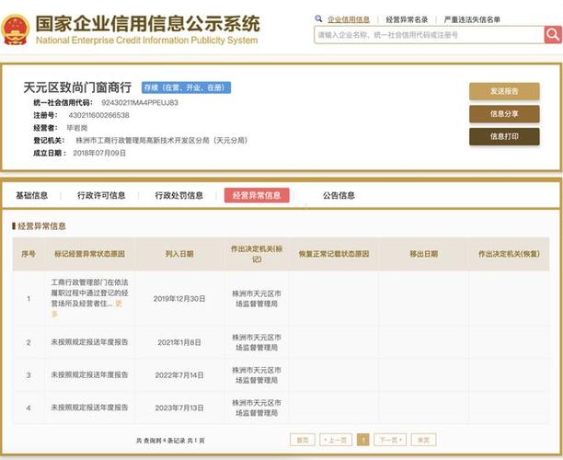Click 株洲市天元区市场监督管理局 in row 3
The height and width of the screenshot is (460, 563).
point(257,375)
